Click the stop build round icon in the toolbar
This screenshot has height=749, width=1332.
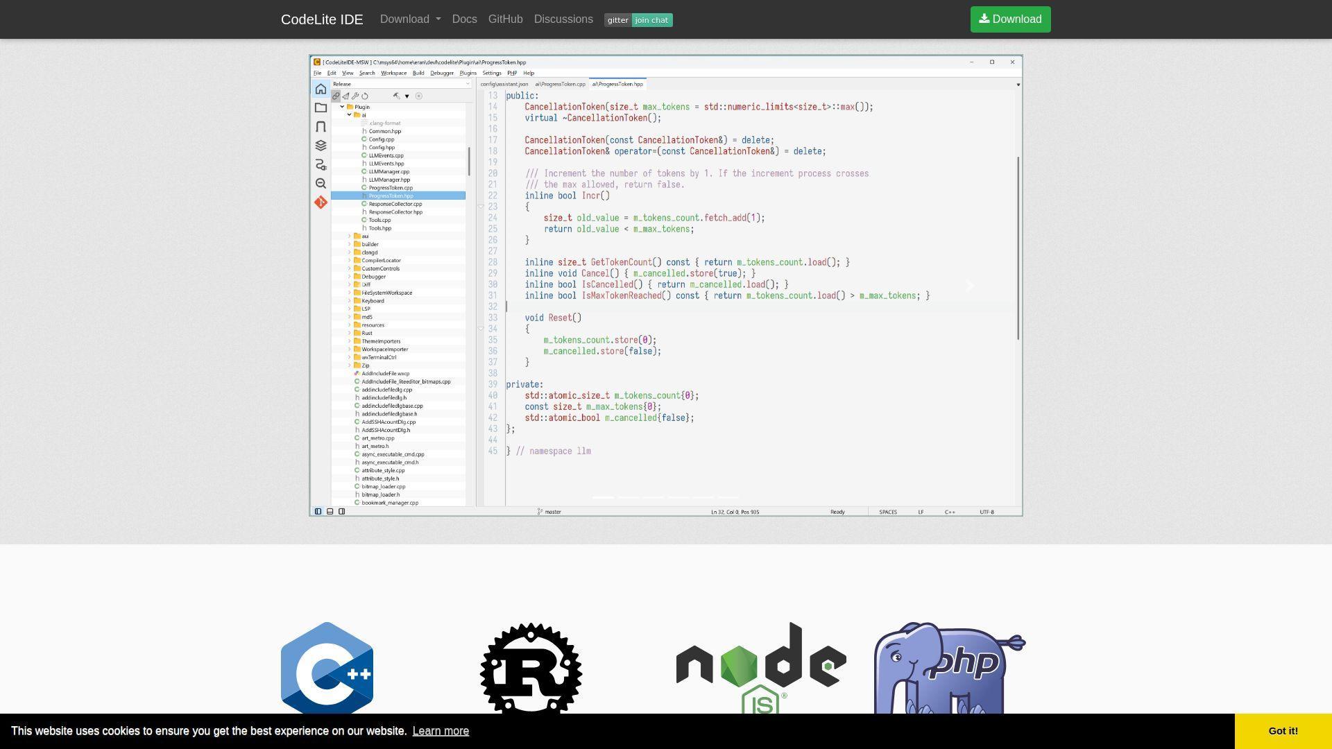coord(419,96)
